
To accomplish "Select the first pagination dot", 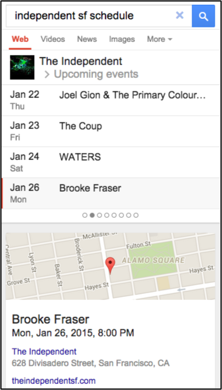I will [x=85, y=215].
